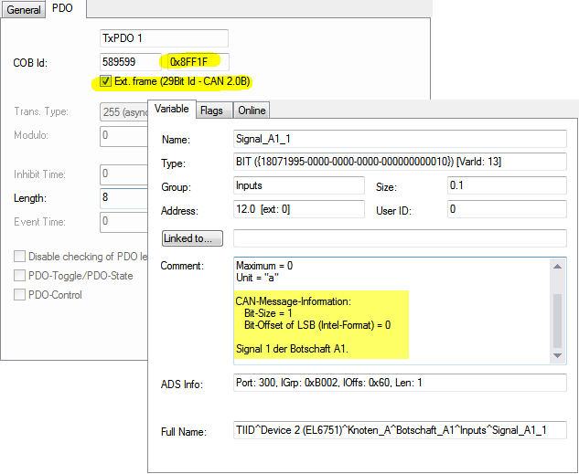
Task: Click 'Bit-Size = 1' comment line
Action: (x=268, y=313)
